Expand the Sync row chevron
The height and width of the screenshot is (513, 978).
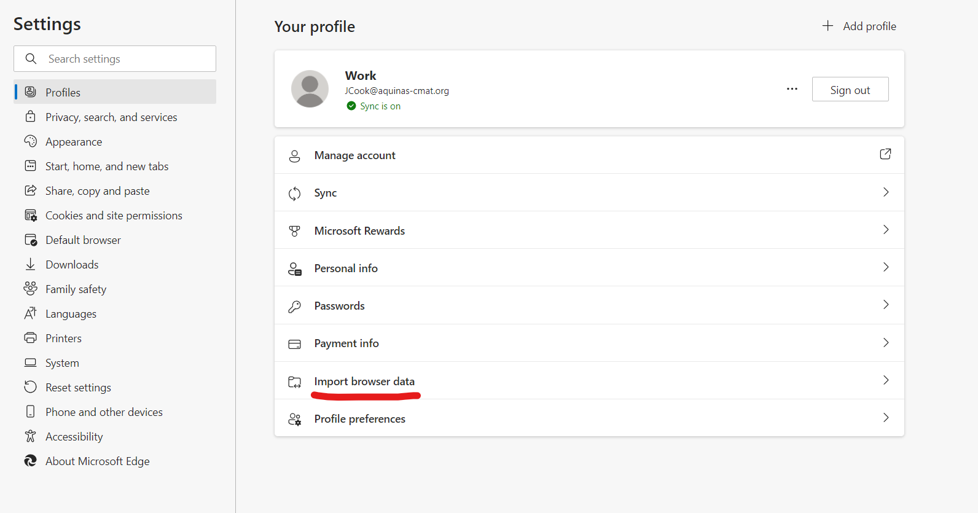pyautogui.click(x=886, y=192)
